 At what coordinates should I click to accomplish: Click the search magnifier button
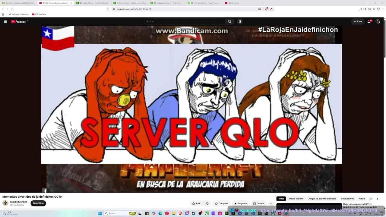click(x=229, y=21)
